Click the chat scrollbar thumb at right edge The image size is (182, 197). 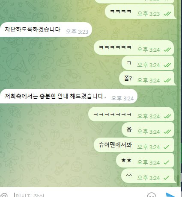[178, 180]
